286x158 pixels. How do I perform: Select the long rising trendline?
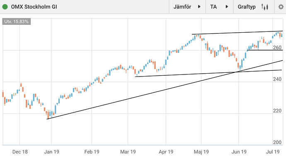(x=165, y=90)
